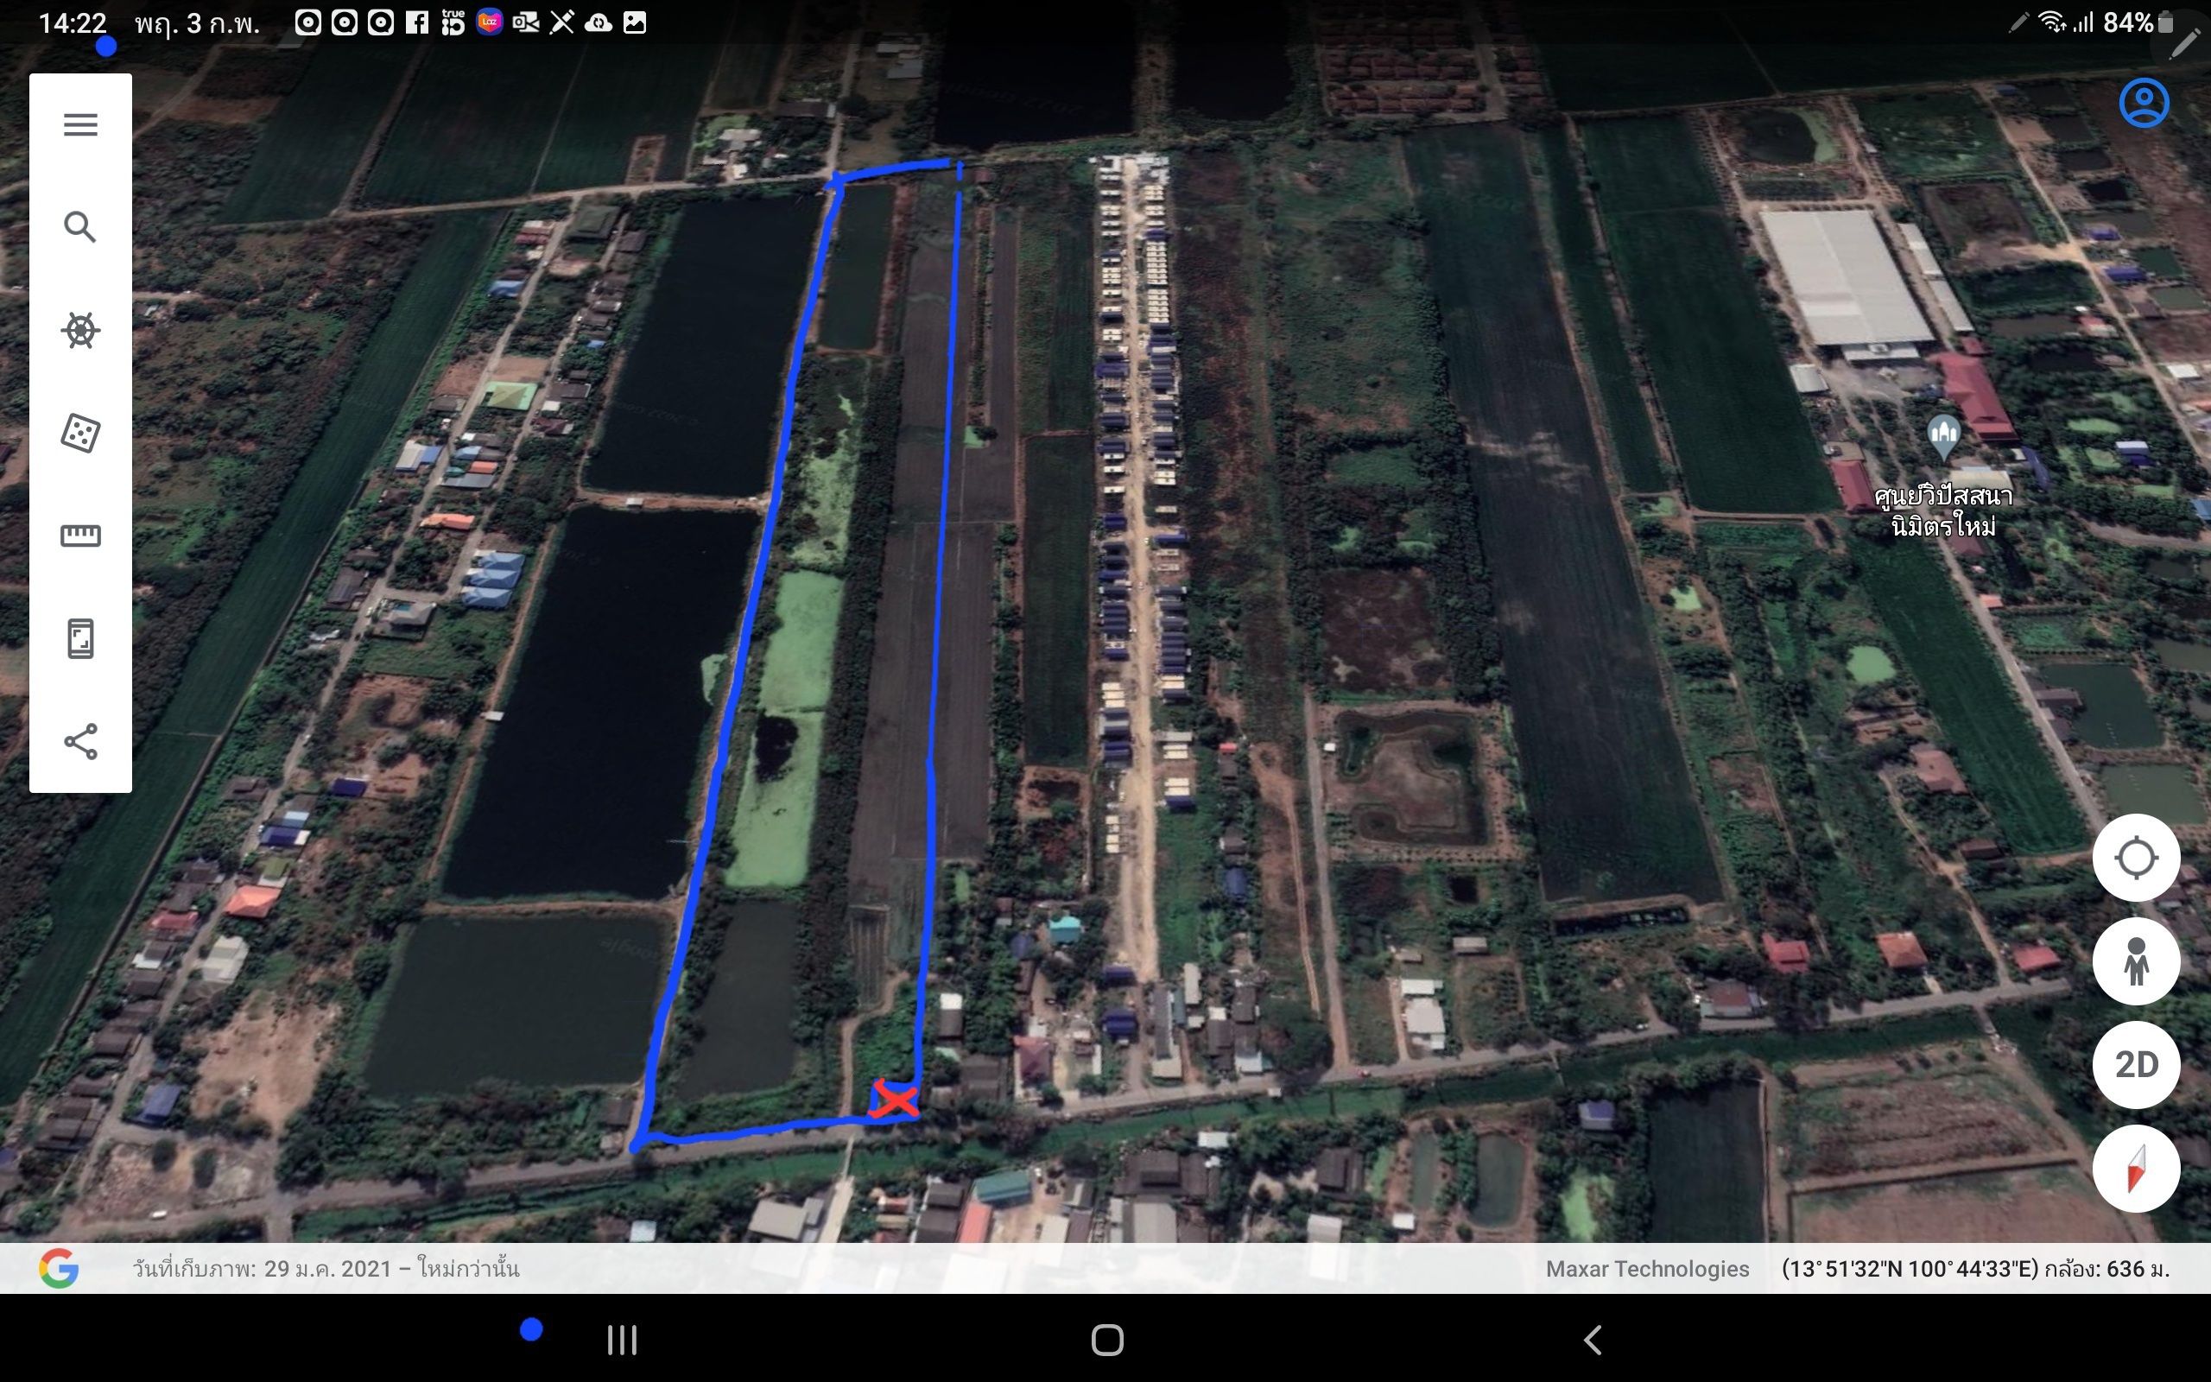Viewport: 2211px width, 1382px height.
Task: Tap the Android back chevron
Action: (x=1593, y=1340)
